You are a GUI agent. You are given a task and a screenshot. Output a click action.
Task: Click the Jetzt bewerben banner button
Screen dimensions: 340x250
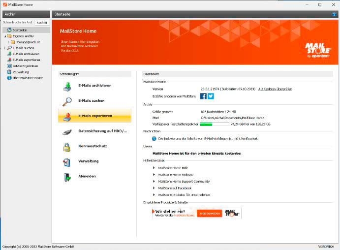(x=210, y=214)
